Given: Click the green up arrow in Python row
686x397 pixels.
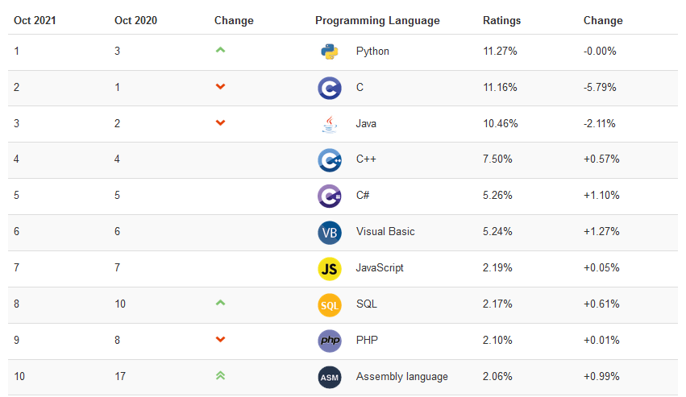Looking at the screenshot, I should [x=221, y=50].
